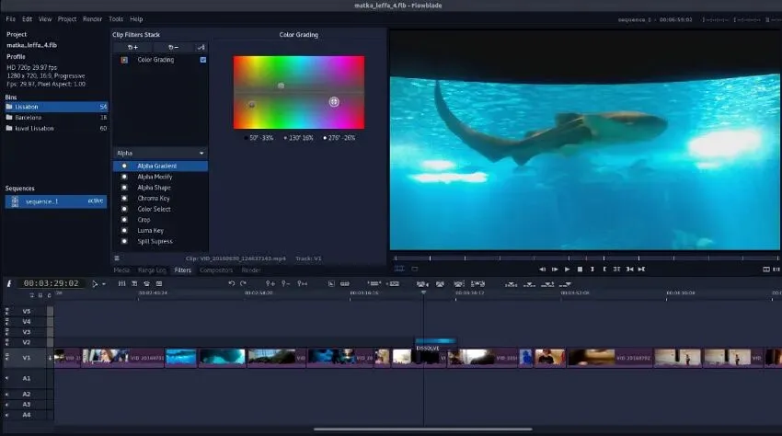Step one frame forward with next-frame icon
The height and width of the screenshot is (436, 782).
point(555,269)
